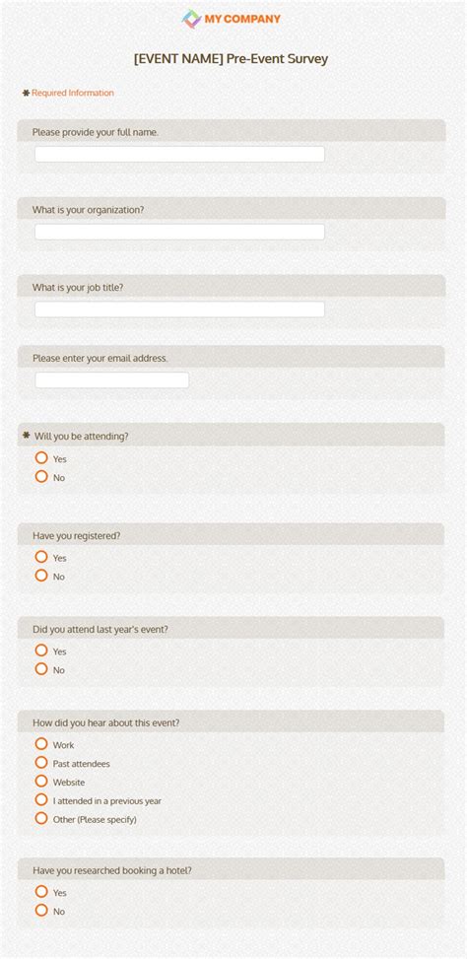Pick the Past attendees option
This screenshot has width=467, height=959.
pos(41,763)
